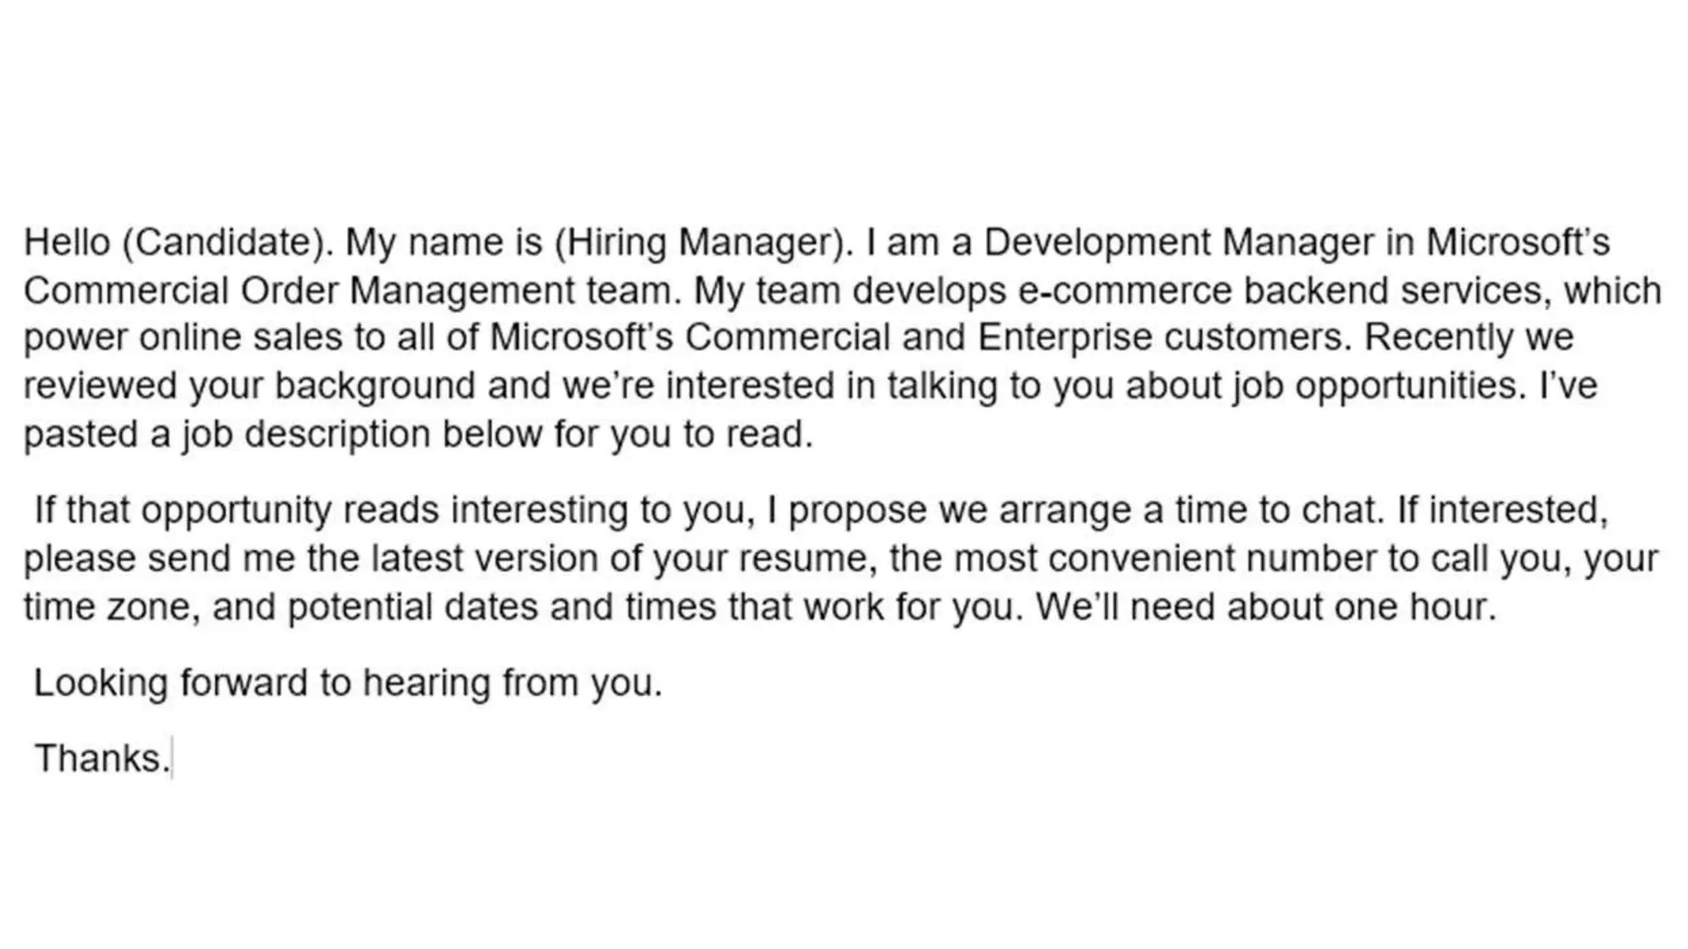Click the word "opportunities" in the first paragraph
Image resolution: width=1688 pixels, height=949 pixels.
pos(1411,386)
